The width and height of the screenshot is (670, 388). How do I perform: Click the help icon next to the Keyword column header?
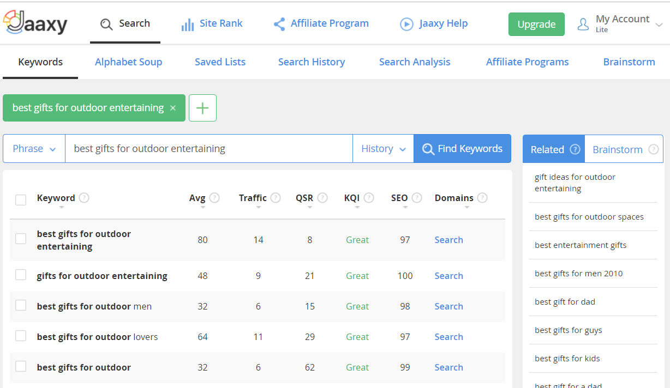84,198
